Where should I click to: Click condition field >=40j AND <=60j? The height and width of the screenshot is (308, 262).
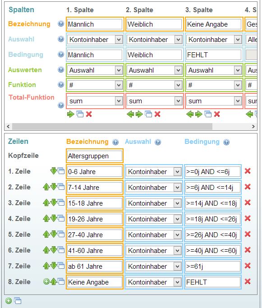pos(213,251)
